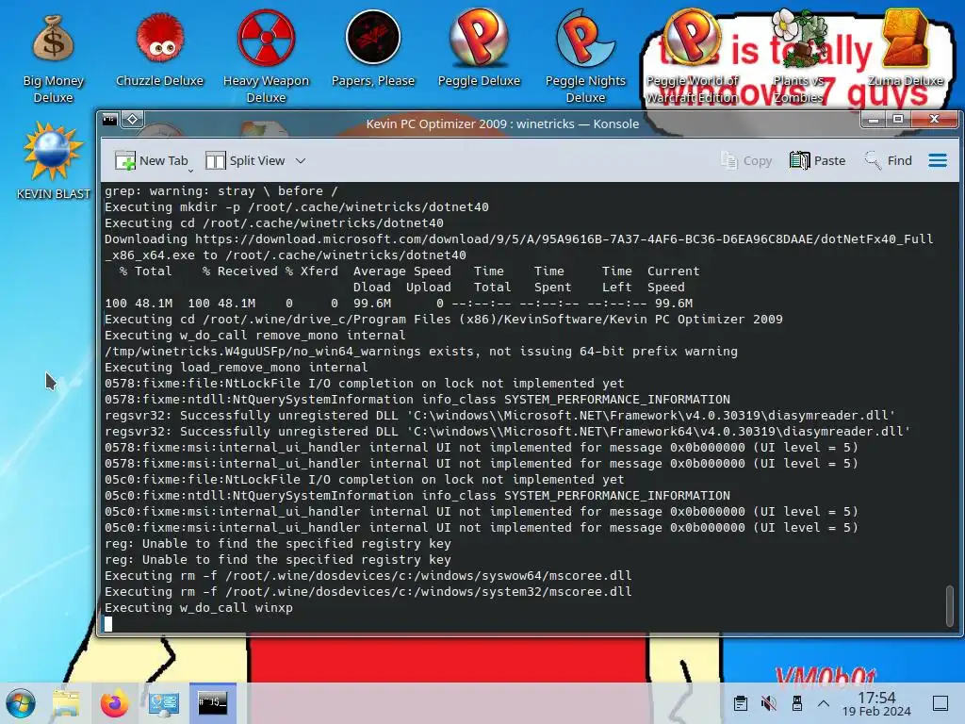The image size is (965, 724).
Task: Open the Windows 7 style start menu
Action: (21, 703)
